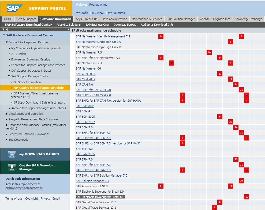Open Search for Software Downloads

29,134
